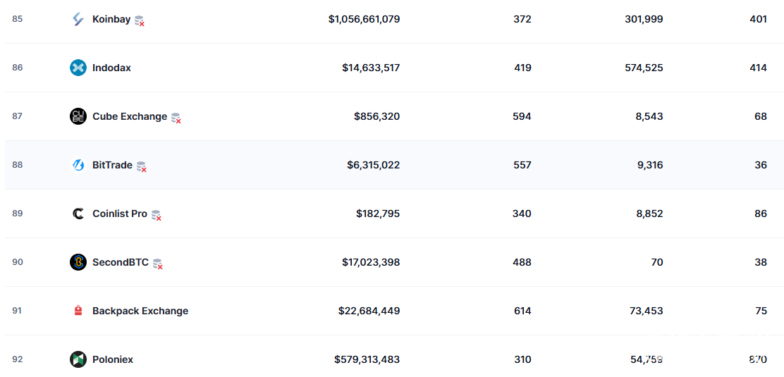Click no-reserves badge next to Coinlist Pro

[157, 216]
